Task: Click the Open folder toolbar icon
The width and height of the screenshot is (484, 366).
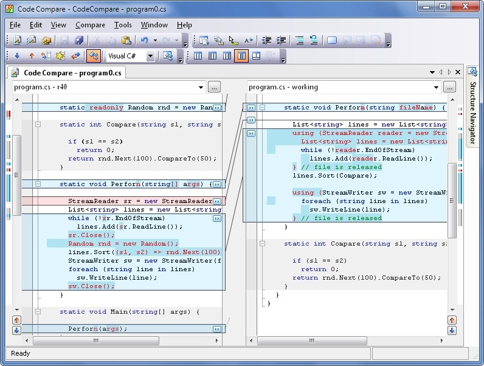Action: [x=47, y=40]
